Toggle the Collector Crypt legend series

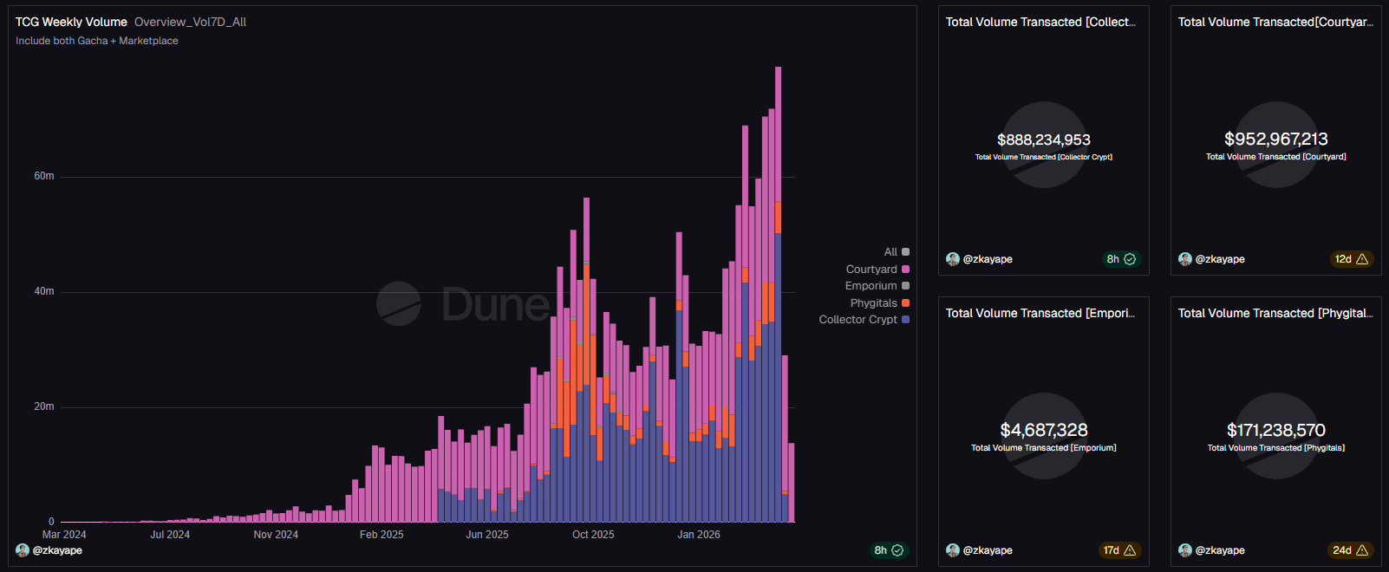point(864,320)
